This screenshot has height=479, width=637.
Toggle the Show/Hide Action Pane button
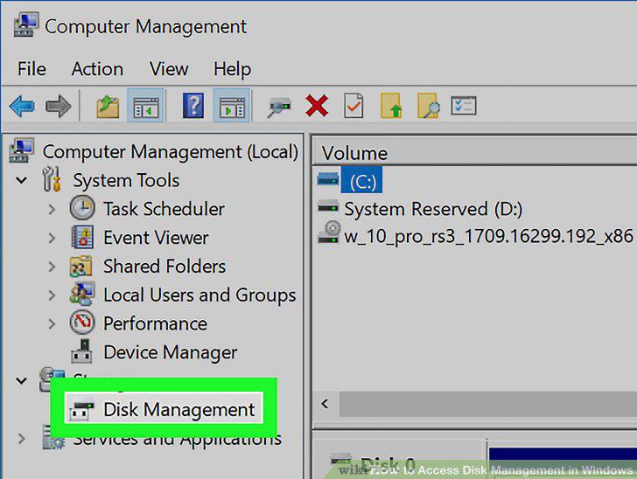232,107
